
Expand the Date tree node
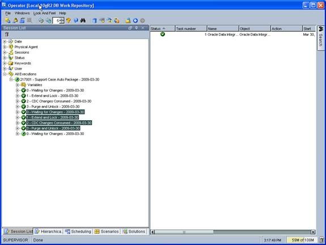(x=5, y=41)
